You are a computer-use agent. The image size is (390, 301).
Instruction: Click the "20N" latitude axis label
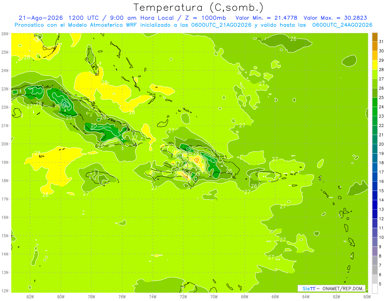5,144
